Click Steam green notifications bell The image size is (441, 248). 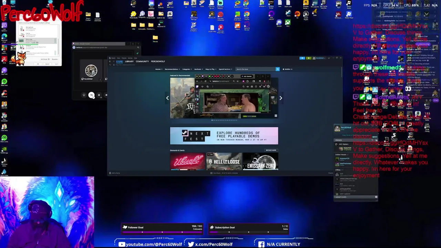pos(308,58)
